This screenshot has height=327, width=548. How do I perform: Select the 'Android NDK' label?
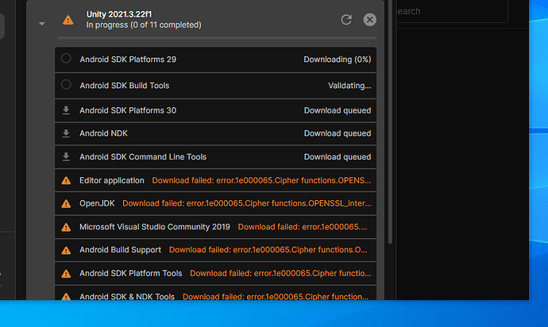[103, 133]
